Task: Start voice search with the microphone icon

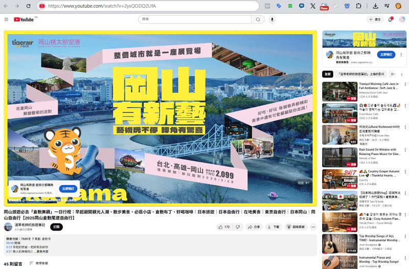Action: 272,19
